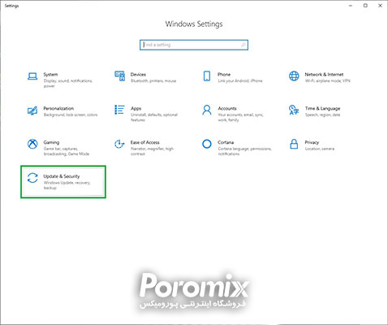Open the Privacy label

point(312,142)
